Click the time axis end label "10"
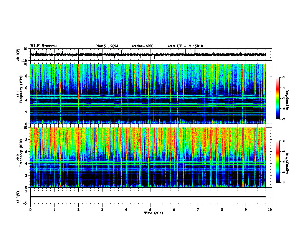The height and width of the screenshot is (235, 304). tap(270, 210)
